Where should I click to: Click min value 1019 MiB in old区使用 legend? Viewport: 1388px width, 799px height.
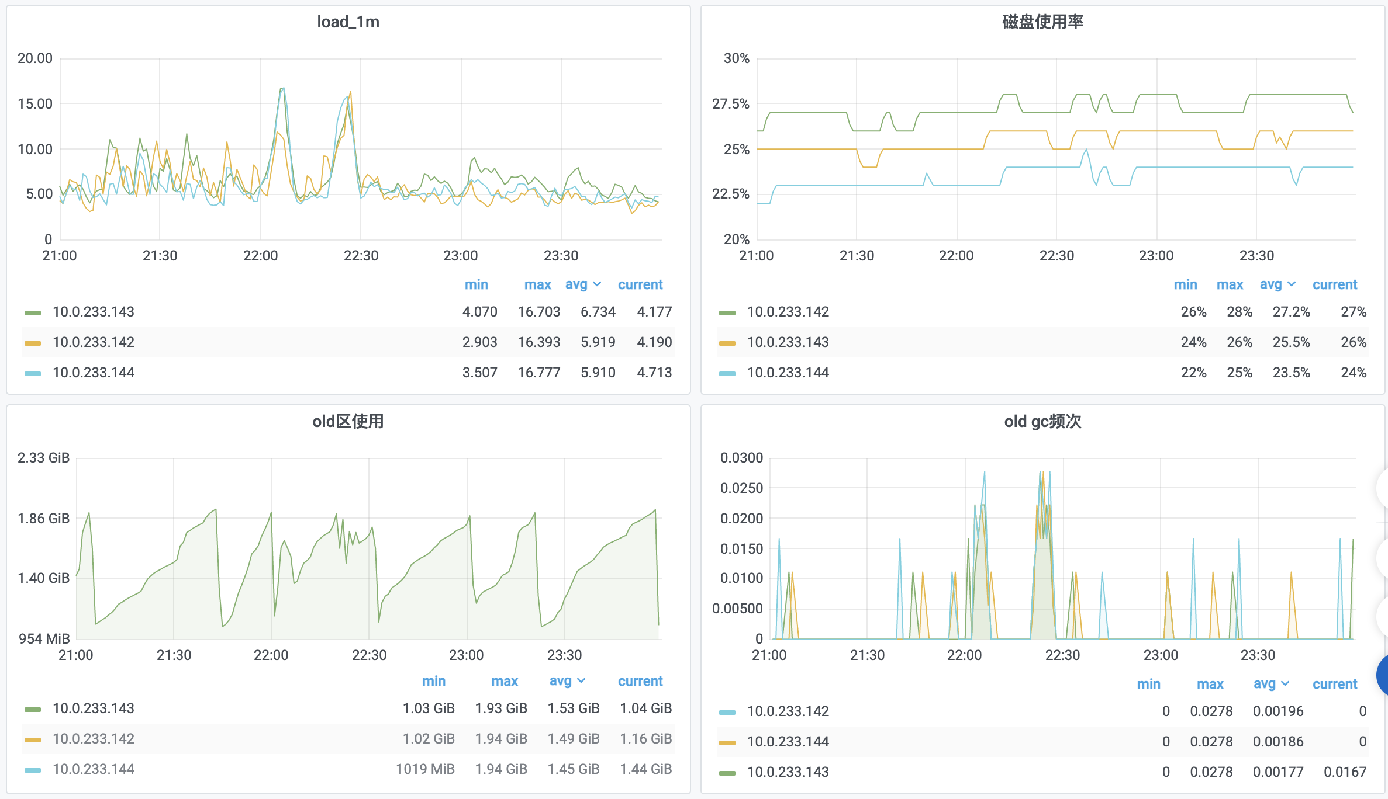click(426, 769)
